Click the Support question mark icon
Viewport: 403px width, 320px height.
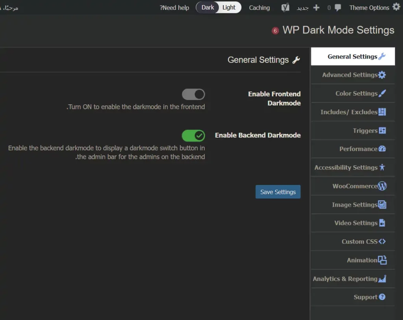click(x=382, y=297)
